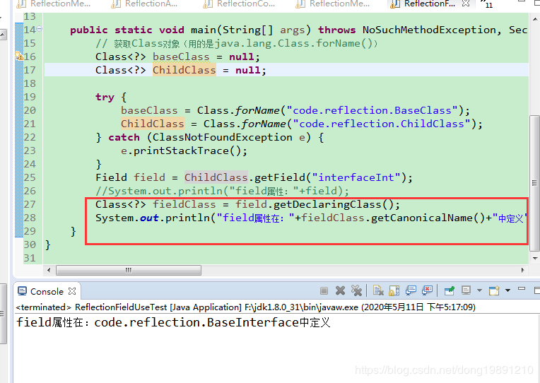Click the warning marker on line 16

pyautogui.click(x=20, y=57)
